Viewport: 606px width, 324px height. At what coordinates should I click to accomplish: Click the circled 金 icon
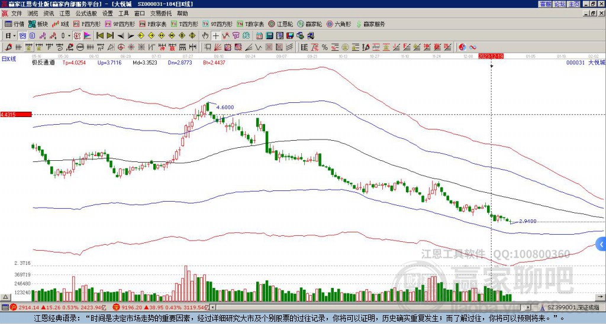[x=345, y=47]
